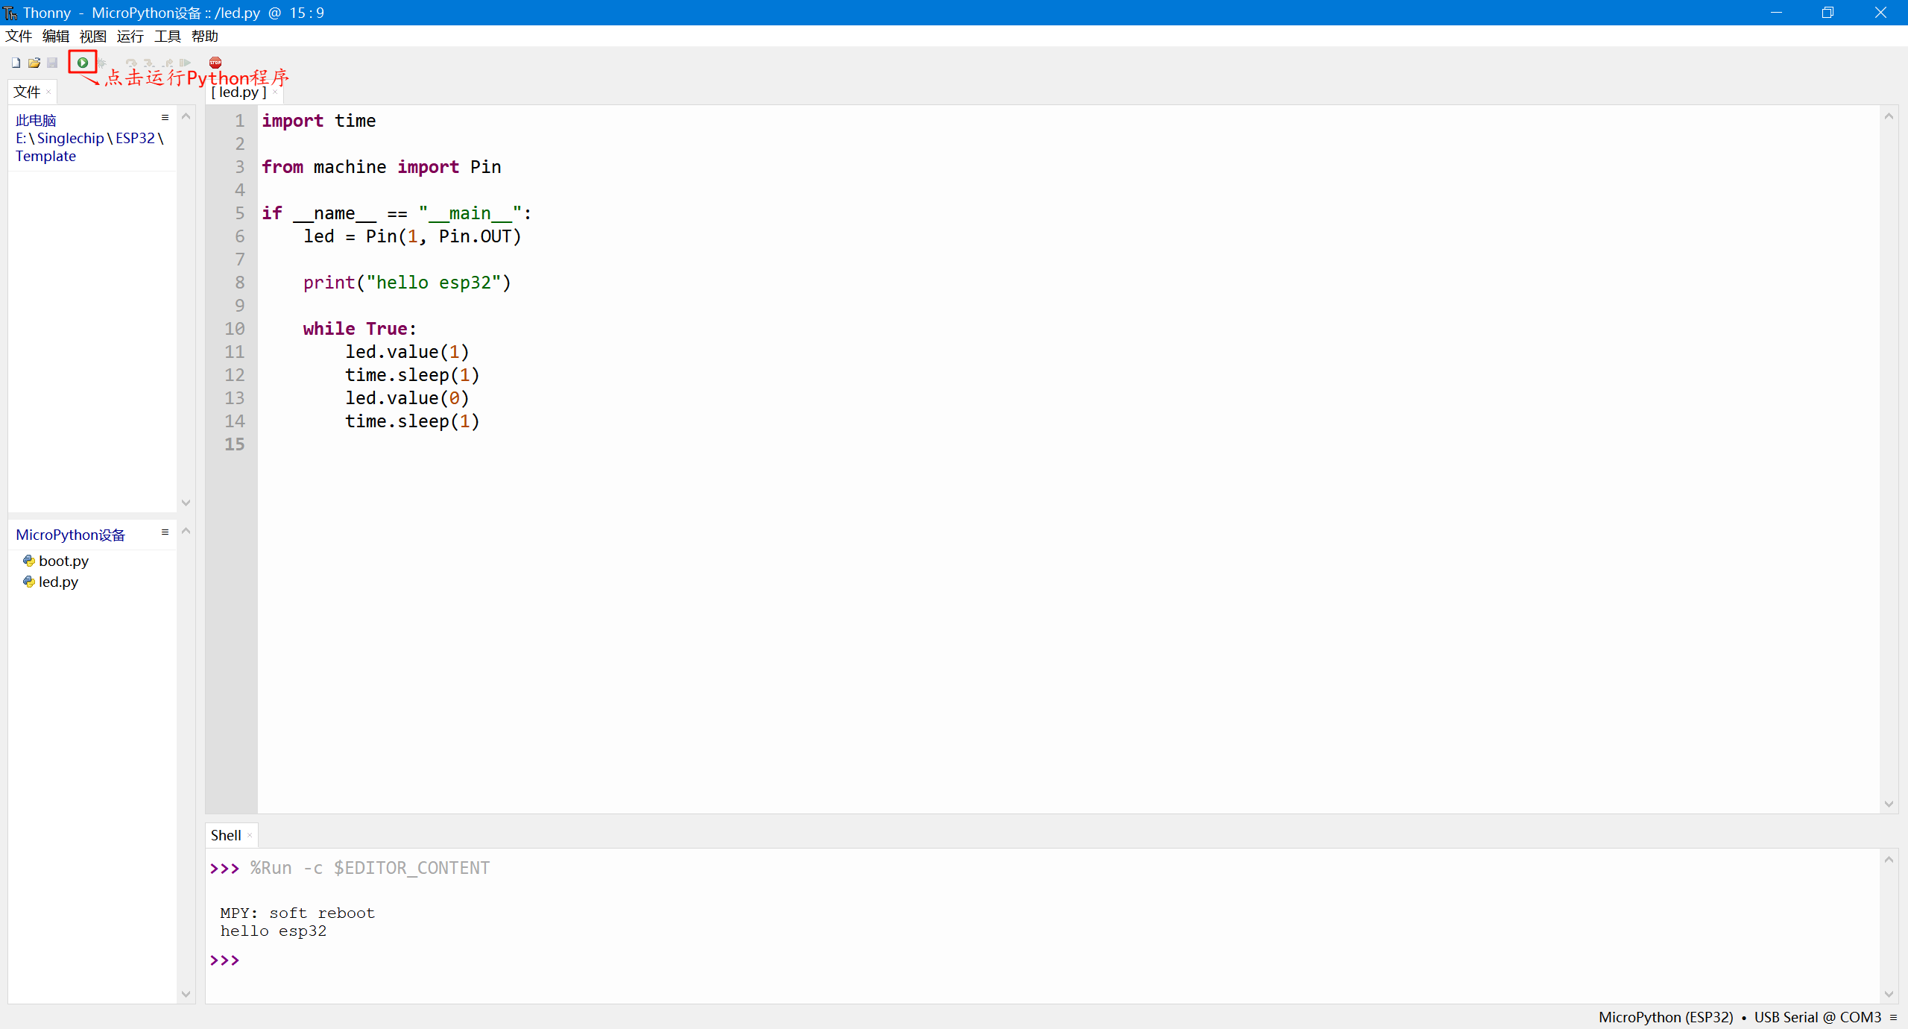
Task: Open the 此电脑 panel hamburger menu
Action: coord(165,118)
